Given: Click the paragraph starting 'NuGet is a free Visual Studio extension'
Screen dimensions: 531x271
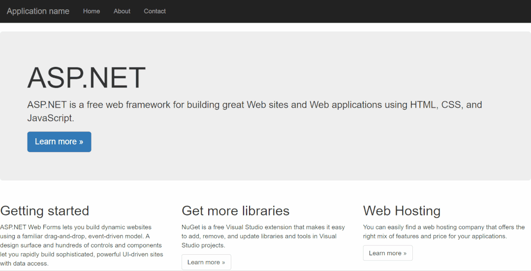Looking at the screenshot, I should 263,236.
